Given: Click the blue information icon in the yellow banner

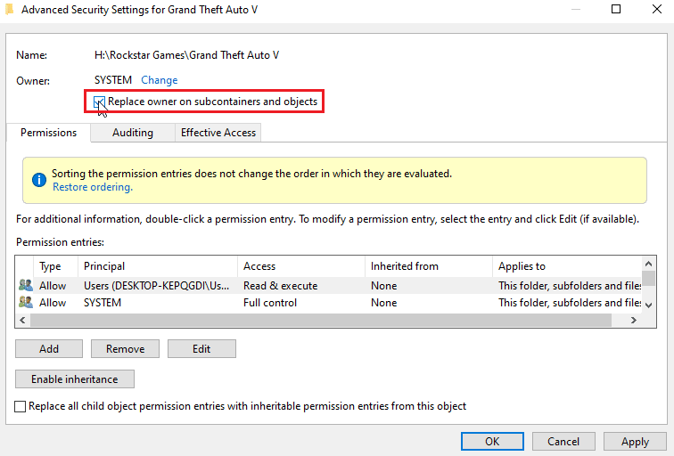Looking at the screenshot, I should (38, 180).
